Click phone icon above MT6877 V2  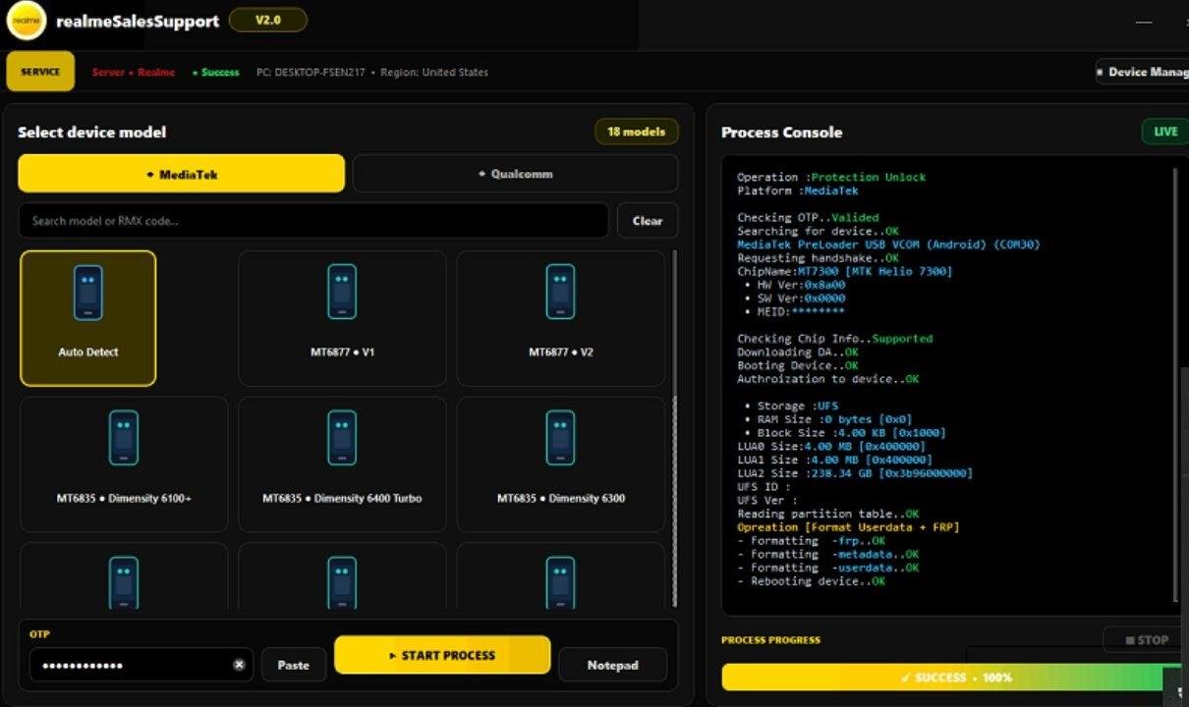(560, 292)
